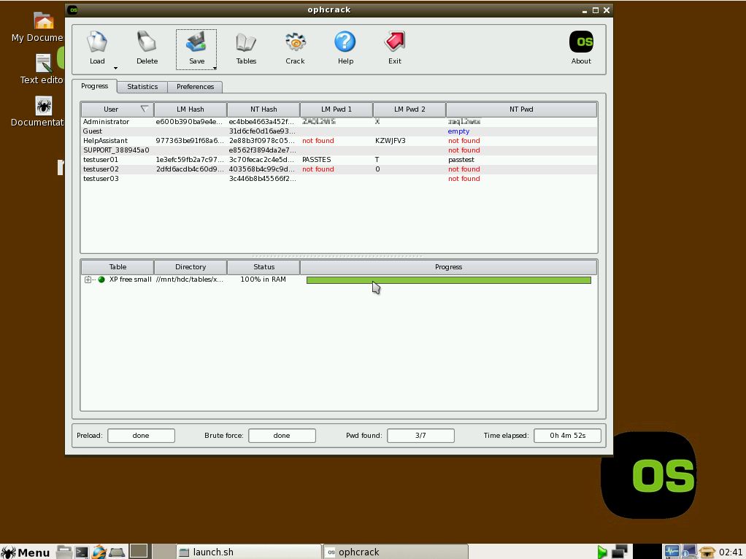This screenshot has height=559, width=746.
Task: Open the file manager taskbar icon
Action: pos(64,552)
